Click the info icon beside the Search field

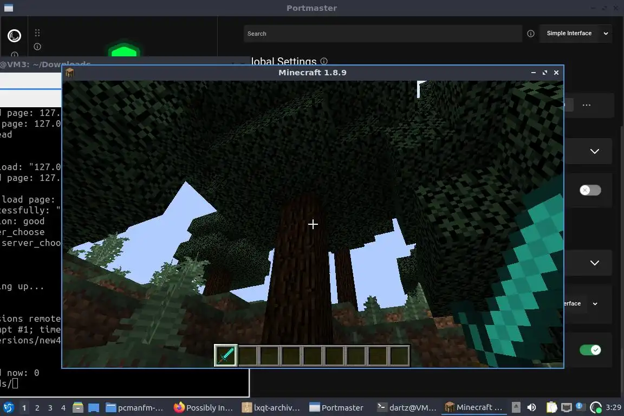pos(530,34)
